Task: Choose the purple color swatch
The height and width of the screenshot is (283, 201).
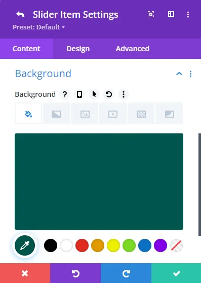Action: (x=160, y=245)
